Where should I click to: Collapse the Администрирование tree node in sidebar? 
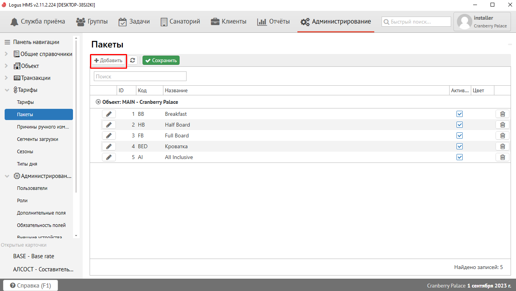(7, 176)
